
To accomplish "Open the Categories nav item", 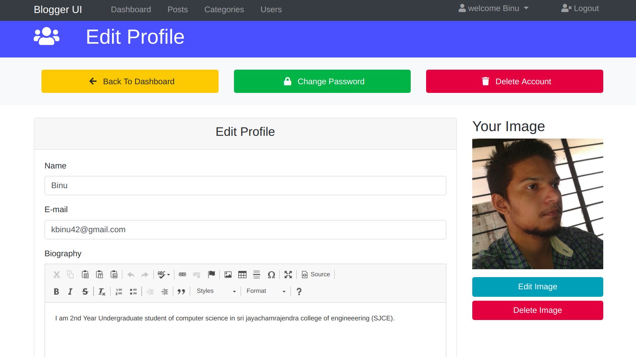I will click(x=224, y=9).
